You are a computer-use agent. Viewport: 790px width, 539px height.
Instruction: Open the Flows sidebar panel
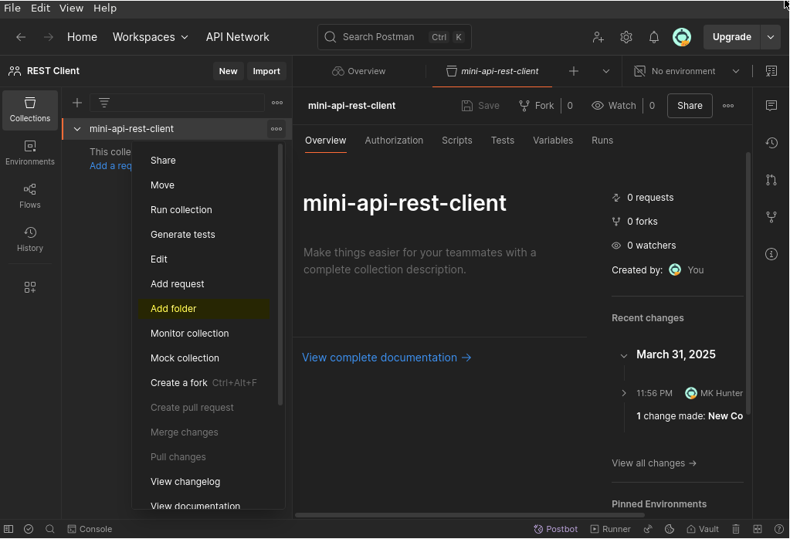(30, 196)
